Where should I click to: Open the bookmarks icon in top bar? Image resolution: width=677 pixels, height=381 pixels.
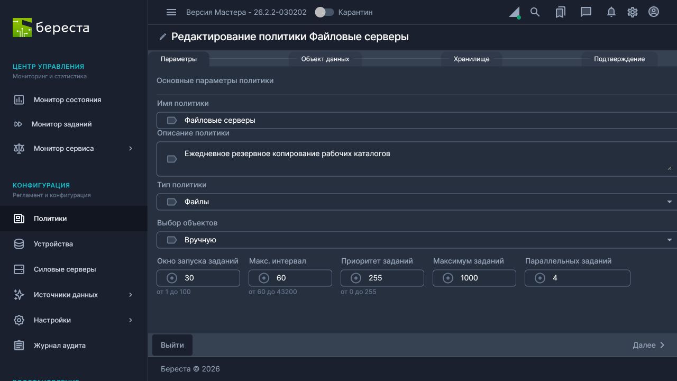coord(561,12)
